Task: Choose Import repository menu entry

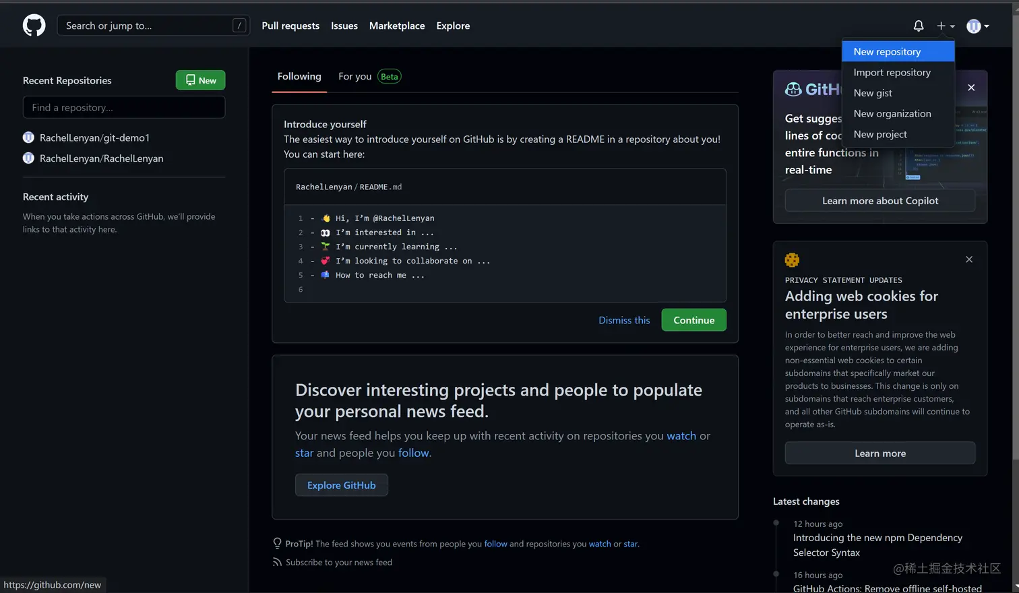Action: click(898, 72)
